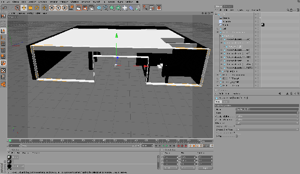Add a Cube primitive object
The width and height of the screenshot is (300, 174).
99,8
